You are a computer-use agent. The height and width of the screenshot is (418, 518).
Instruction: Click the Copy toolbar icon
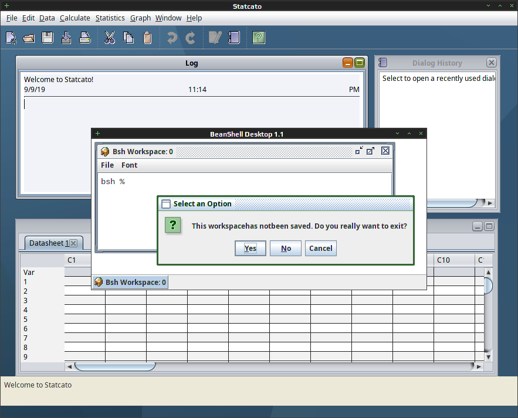pos(128,38)
